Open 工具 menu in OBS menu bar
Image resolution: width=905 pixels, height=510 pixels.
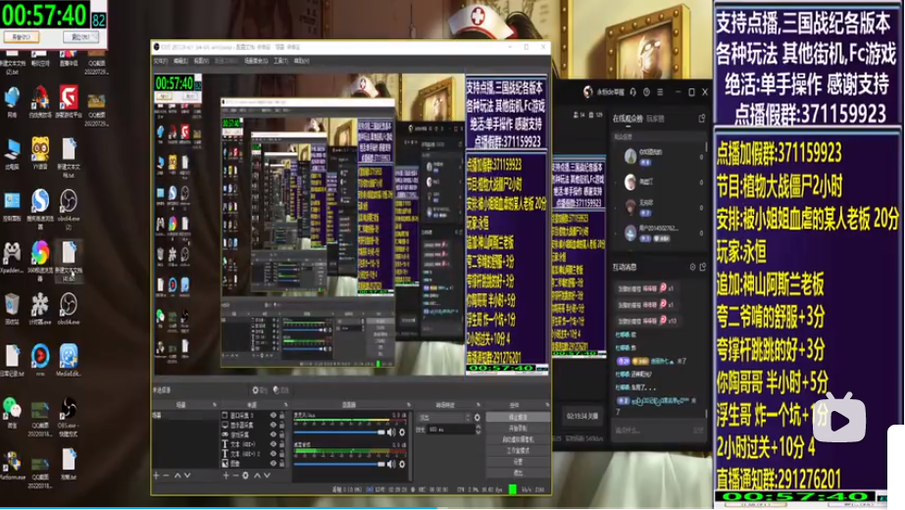(280, 61)
